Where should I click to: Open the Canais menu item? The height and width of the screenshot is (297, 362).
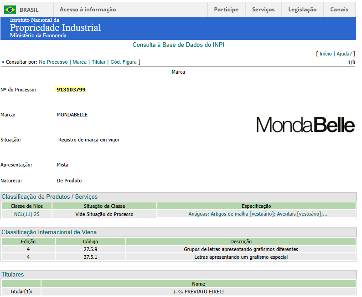[x=339, y=10]
